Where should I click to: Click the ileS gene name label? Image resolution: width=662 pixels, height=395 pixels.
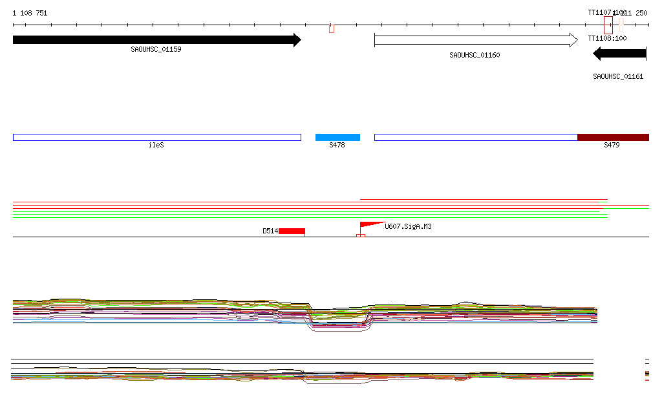pos(156,145)
